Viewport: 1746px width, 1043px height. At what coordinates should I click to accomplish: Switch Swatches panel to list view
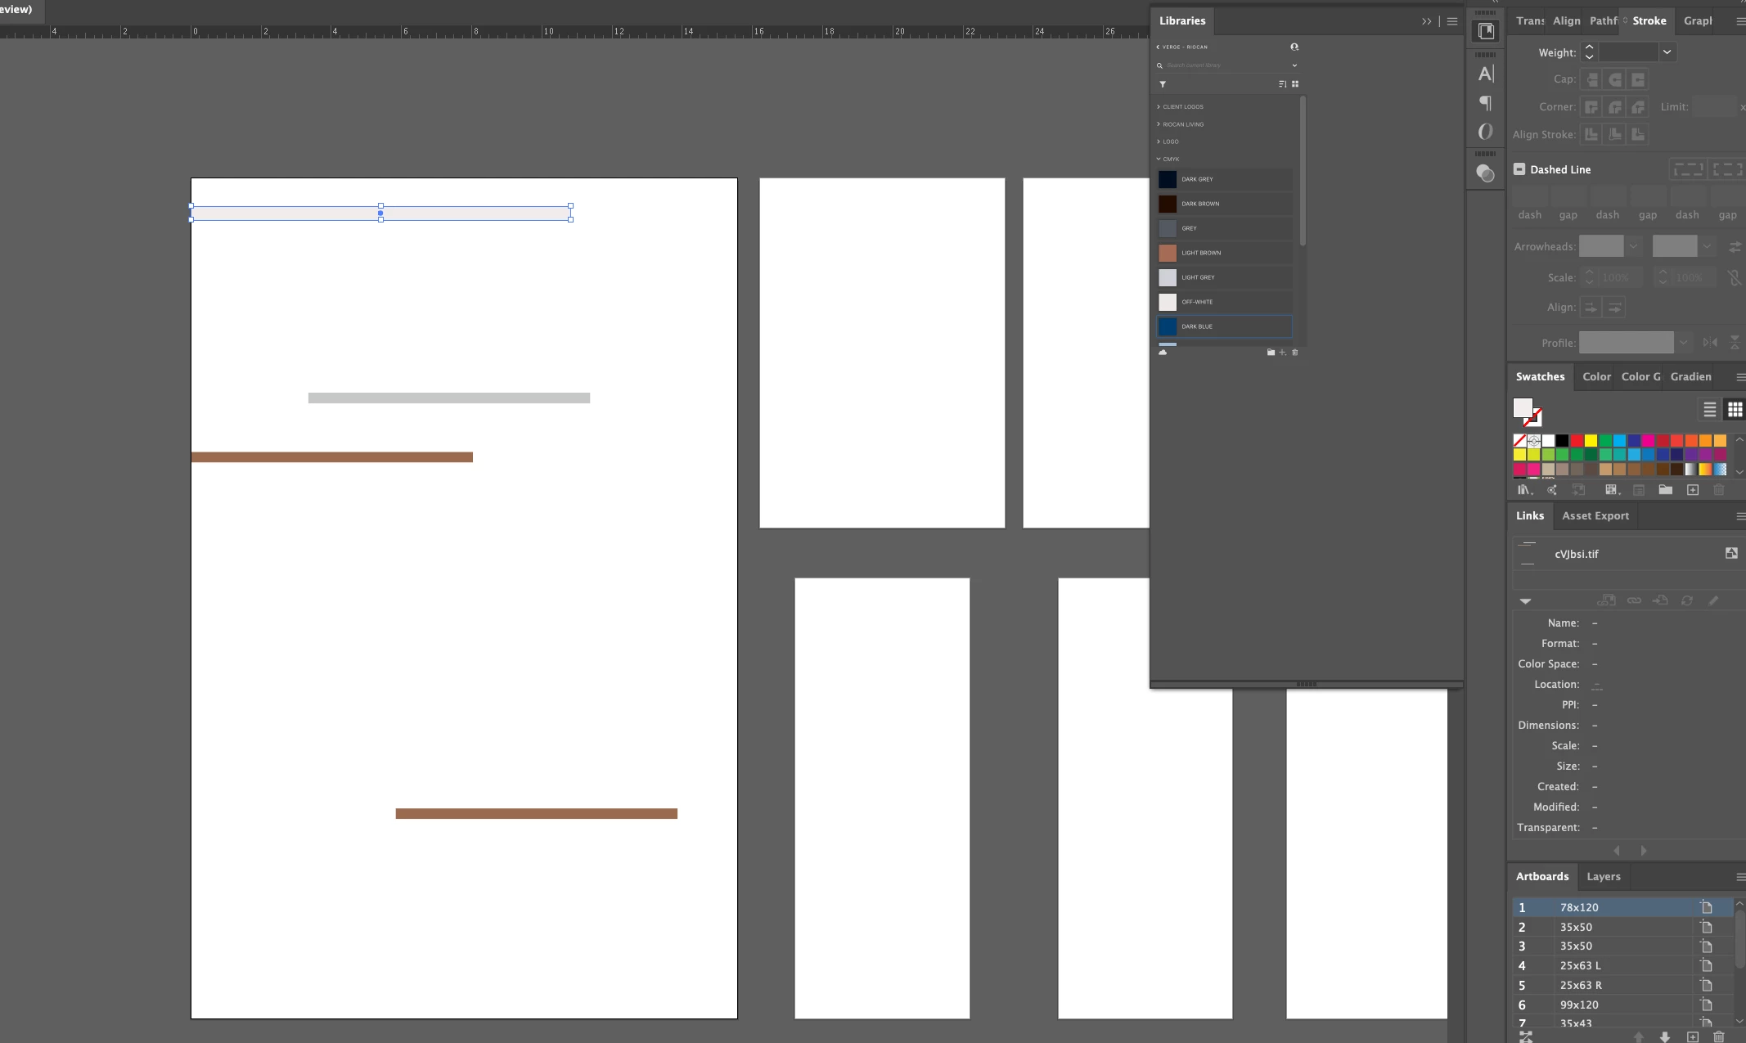click(x=1709, y=410)
